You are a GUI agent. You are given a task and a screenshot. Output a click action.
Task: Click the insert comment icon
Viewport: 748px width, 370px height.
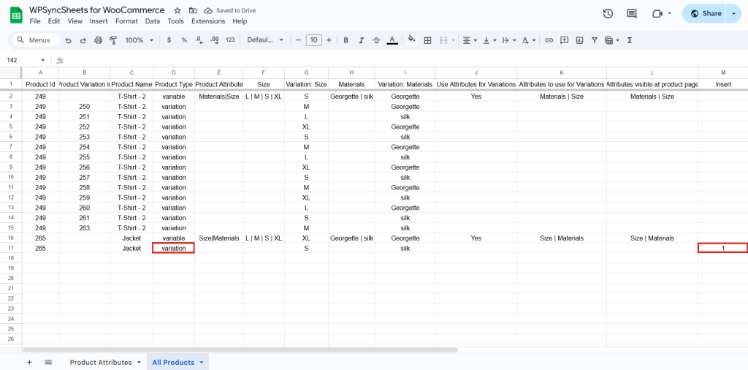coord(565,40)
